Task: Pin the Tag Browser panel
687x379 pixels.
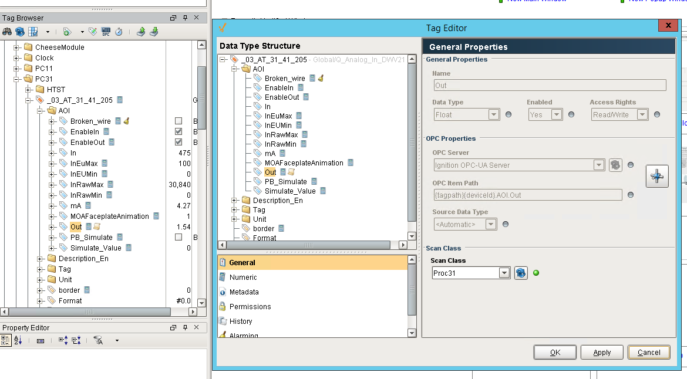Action: (x=185, y=18)
